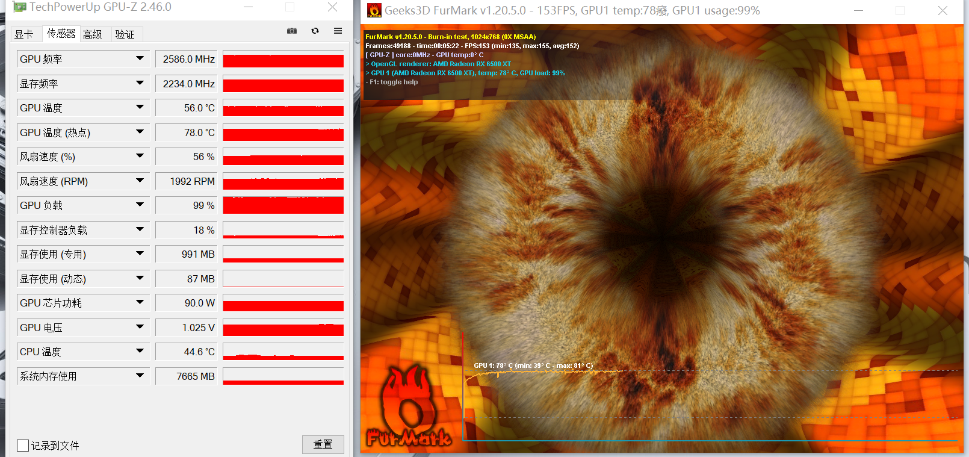Switch to the 高级 tab
This screenshot has height=457, width=969.
(93, 34)
